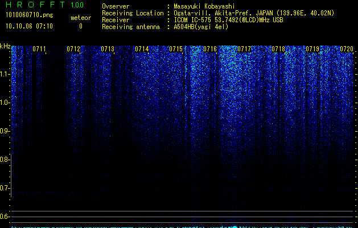The height and width of the screenshot is (228, 358).
Task: Click the HROFFT 1.0.0 title text
Action: click(45, 5)
